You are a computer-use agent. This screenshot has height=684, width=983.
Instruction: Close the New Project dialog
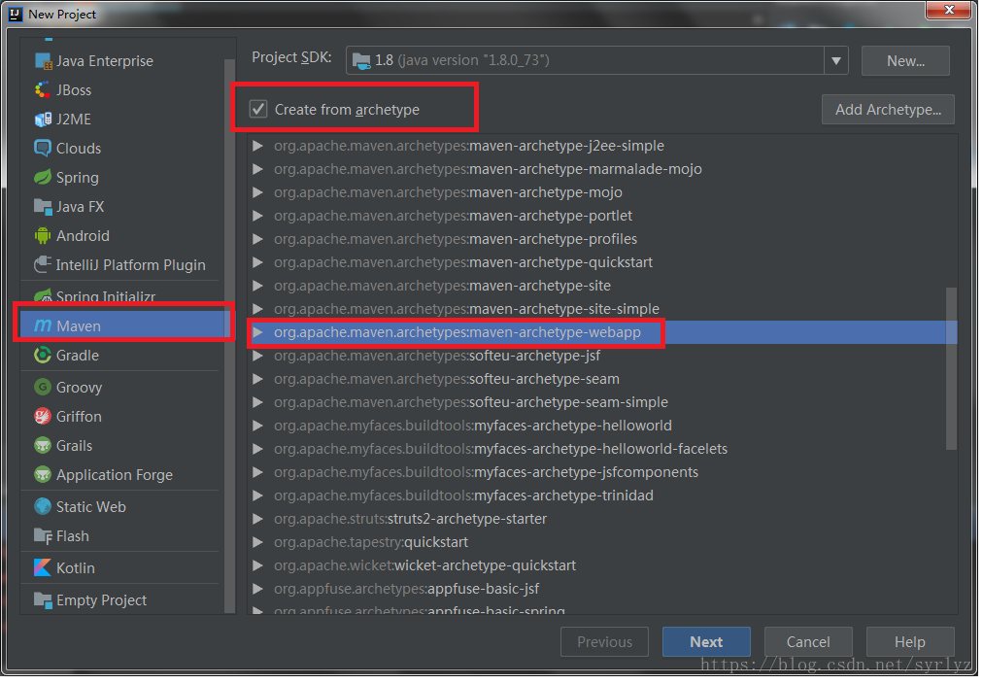coord(949,10)
